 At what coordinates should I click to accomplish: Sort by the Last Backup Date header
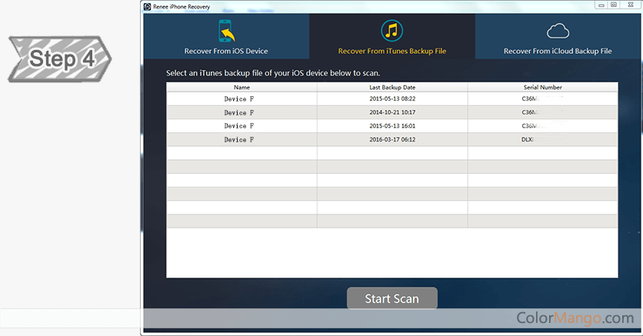[x=392, y=88]
